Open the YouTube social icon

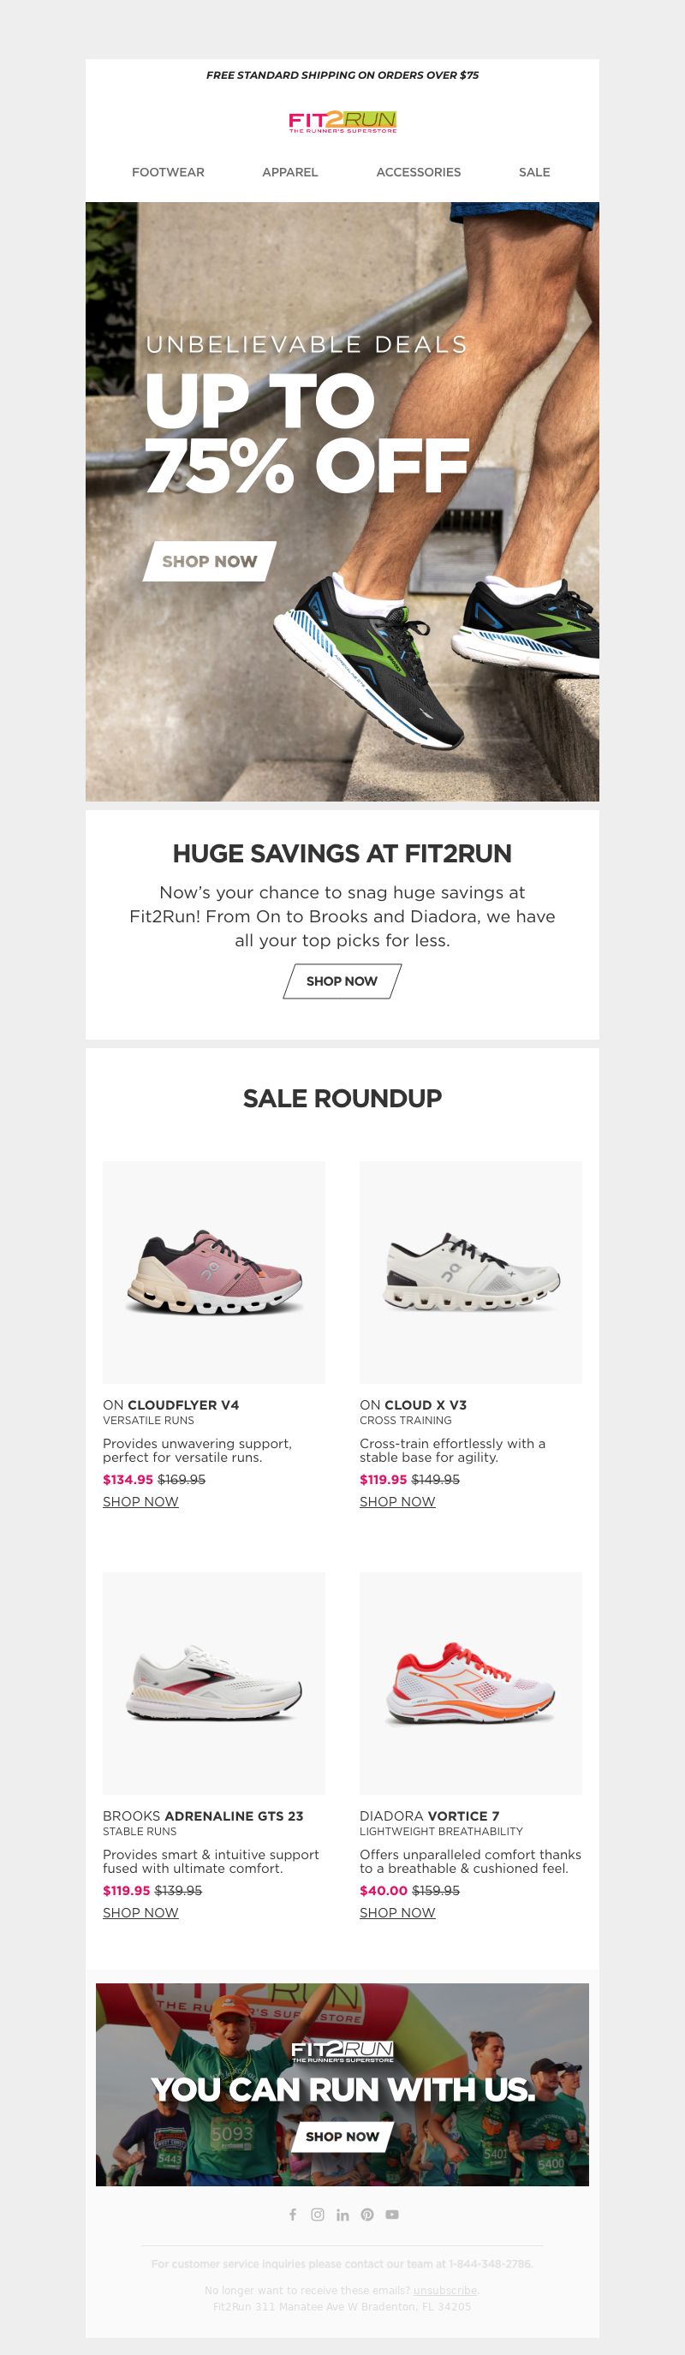[x=391, y=2215]
